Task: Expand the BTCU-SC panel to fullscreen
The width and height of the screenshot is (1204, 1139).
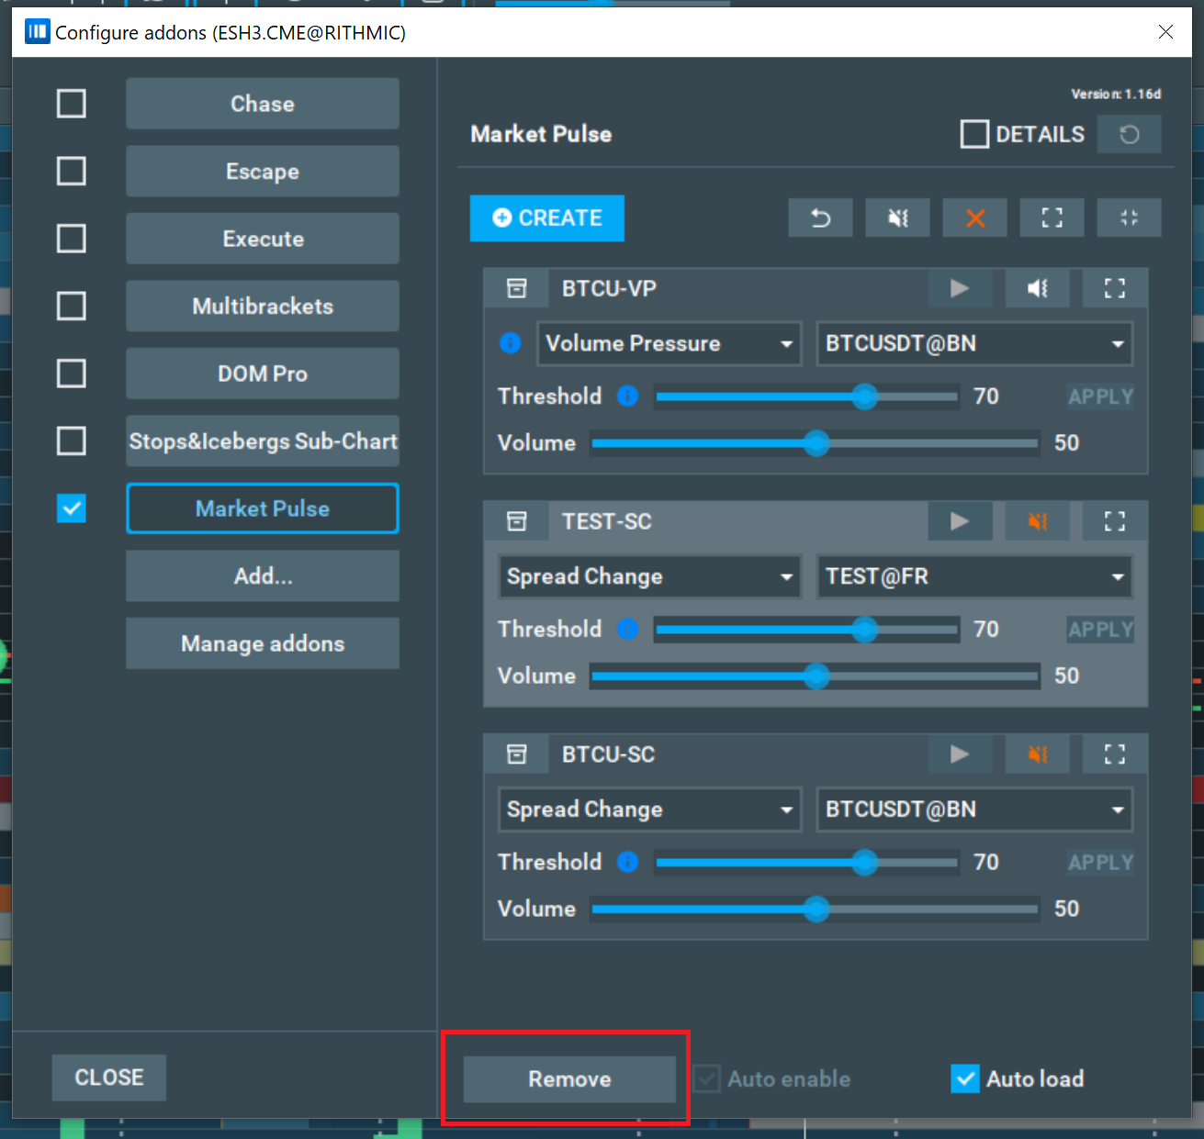Action: click(x=1114, y=754)
